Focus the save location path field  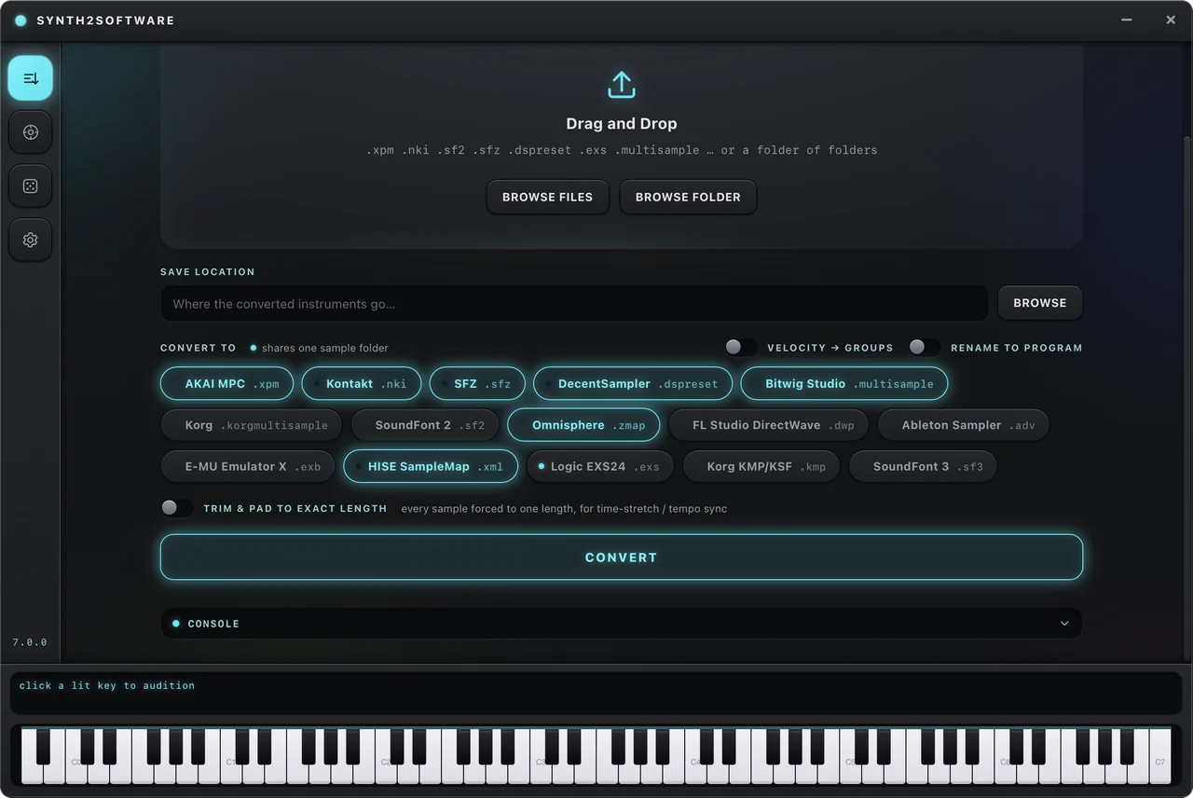[574, 304]
